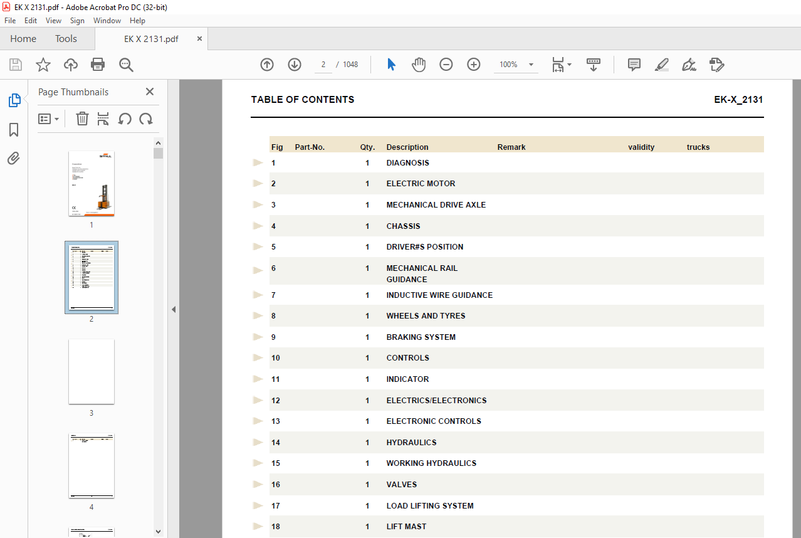Click MECHANICAL DRIVE AXLE entry
801x538 pixels.
pos(436,205)
